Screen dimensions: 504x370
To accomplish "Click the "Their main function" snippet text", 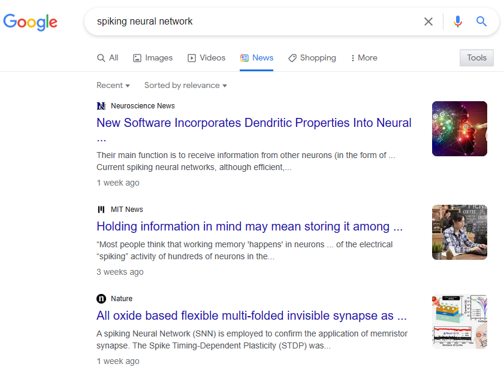I will point(246,161).
